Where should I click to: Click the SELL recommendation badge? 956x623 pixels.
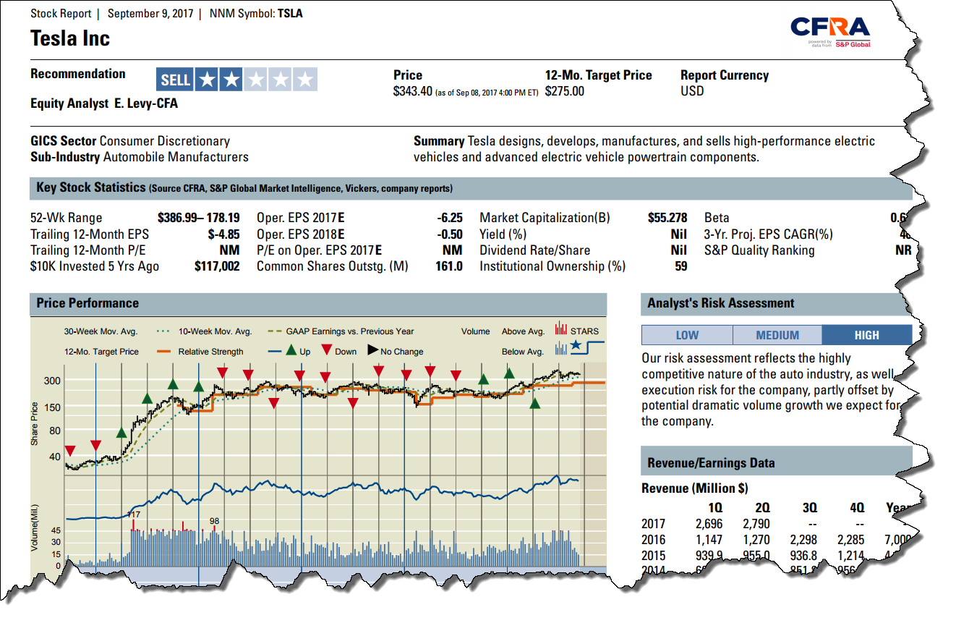[175, 80]
